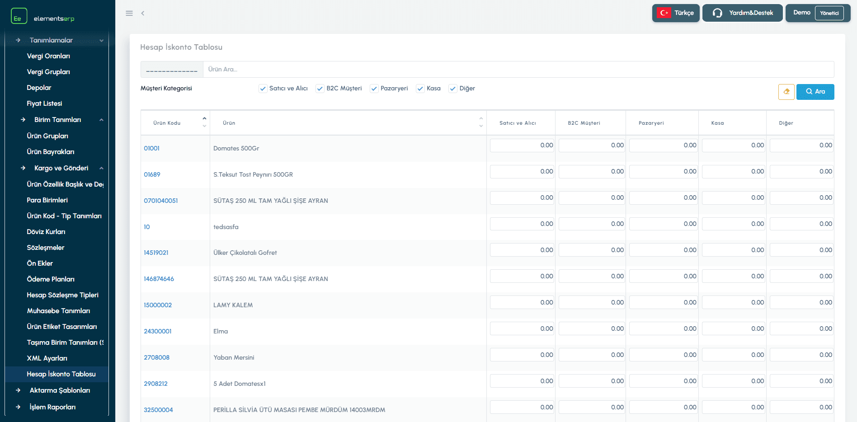Screen dimensions: 857x422
Task: Sort by Ürün column arrows
Action: click(481, 122)
